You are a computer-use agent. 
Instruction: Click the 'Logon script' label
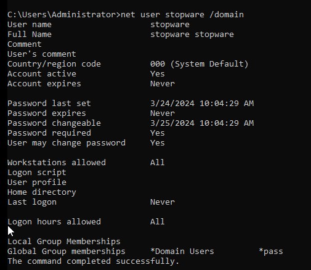pos(37,173)
